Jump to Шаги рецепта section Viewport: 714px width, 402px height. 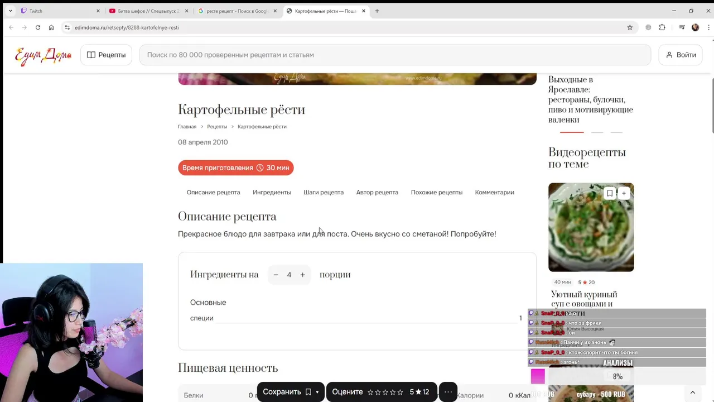[x=324, y=192]
